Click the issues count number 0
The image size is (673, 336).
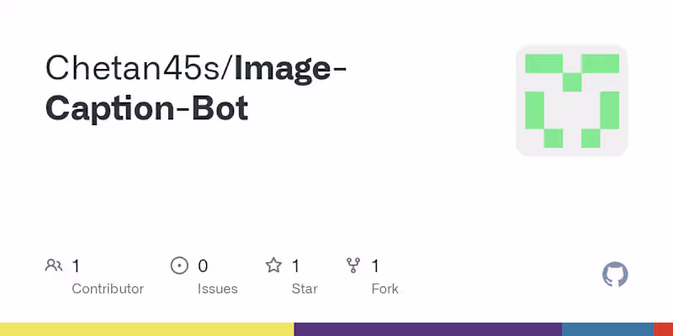(203, 266)
